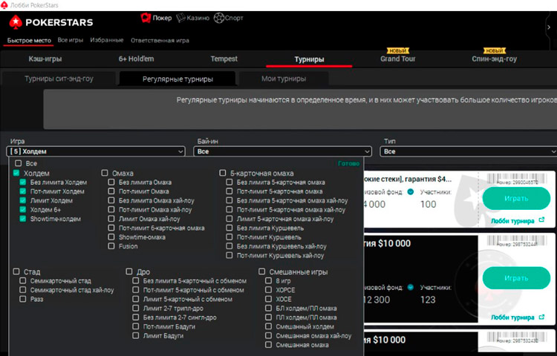Uncheck Без лимита Холдем
Viewport: 557px width, 356px height.
tap(23, 182)
